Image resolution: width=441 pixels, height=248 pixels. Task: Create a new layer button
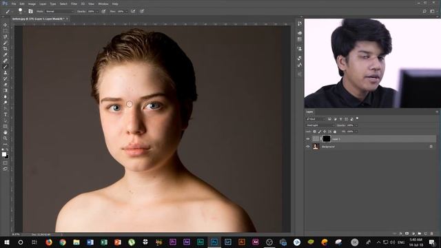[426, 234]
